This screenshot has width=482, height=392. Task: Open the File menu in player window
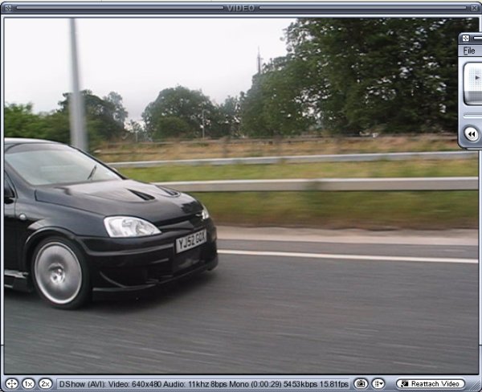(x=469, y=51)
